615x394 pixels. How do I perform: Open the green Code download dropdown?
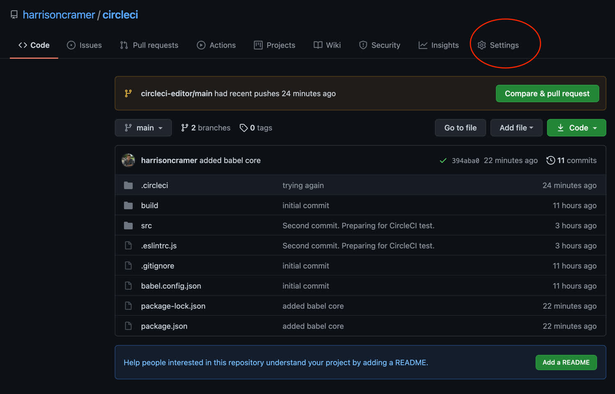576,128
